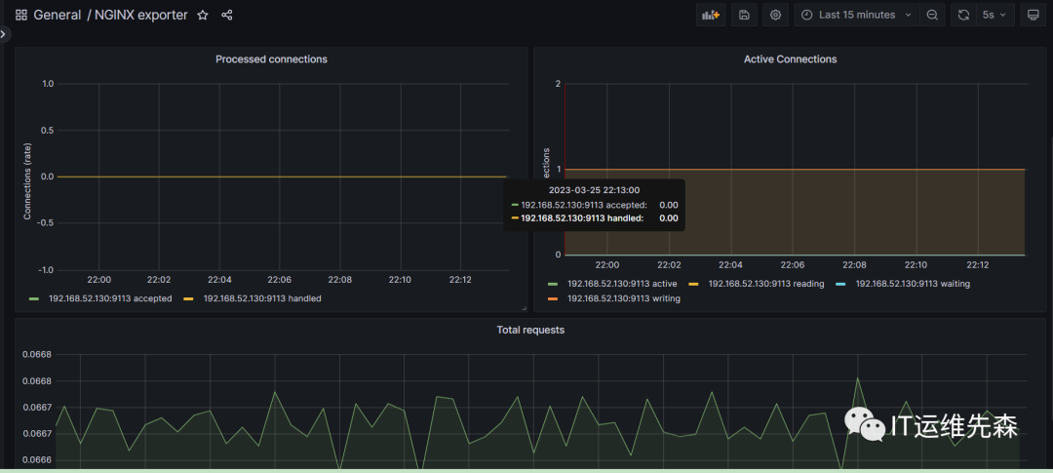Save the dashboard with disk icon
The height and width of the screenshot is (473, 1053).
point(744,15)
